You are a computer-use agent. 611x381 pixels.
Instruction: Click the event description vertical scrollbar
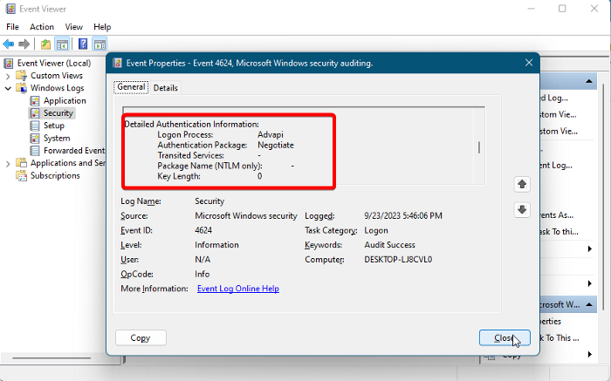tap(479, 146)
